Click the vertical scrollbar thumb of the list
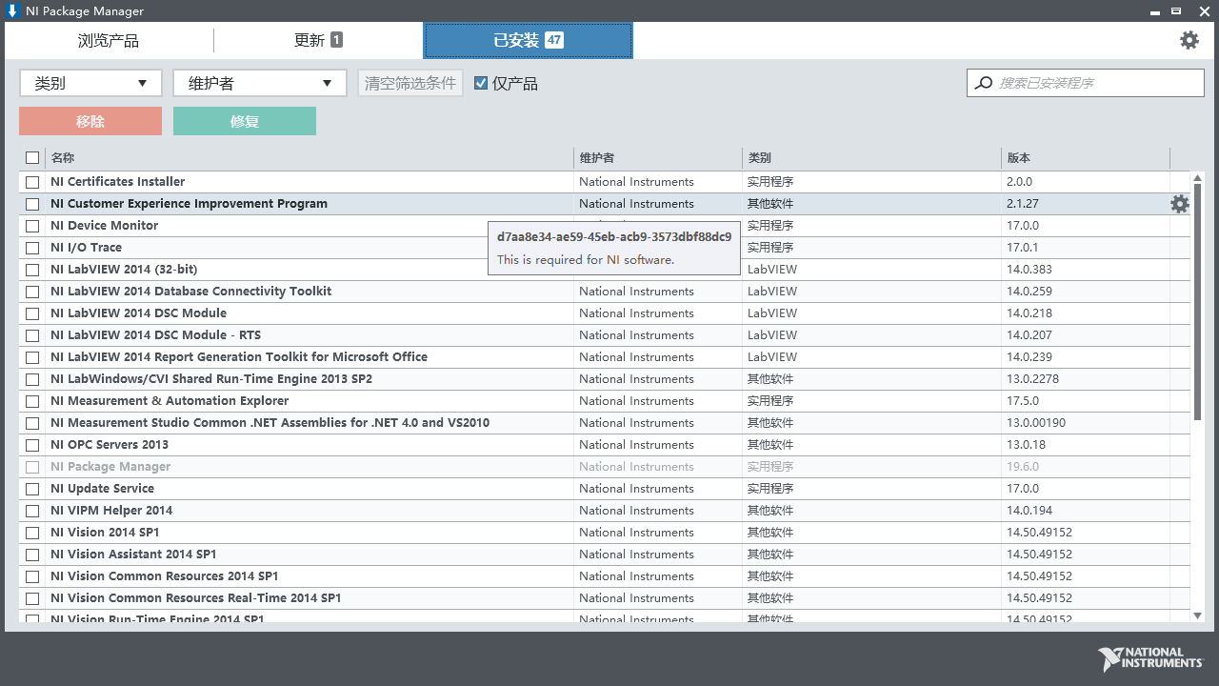 (1197, 302)
